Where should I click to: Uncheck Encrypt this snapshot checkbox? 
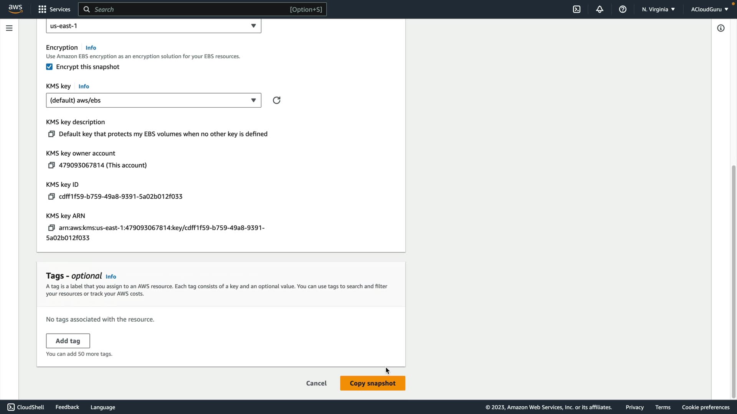tap(50, 67)
